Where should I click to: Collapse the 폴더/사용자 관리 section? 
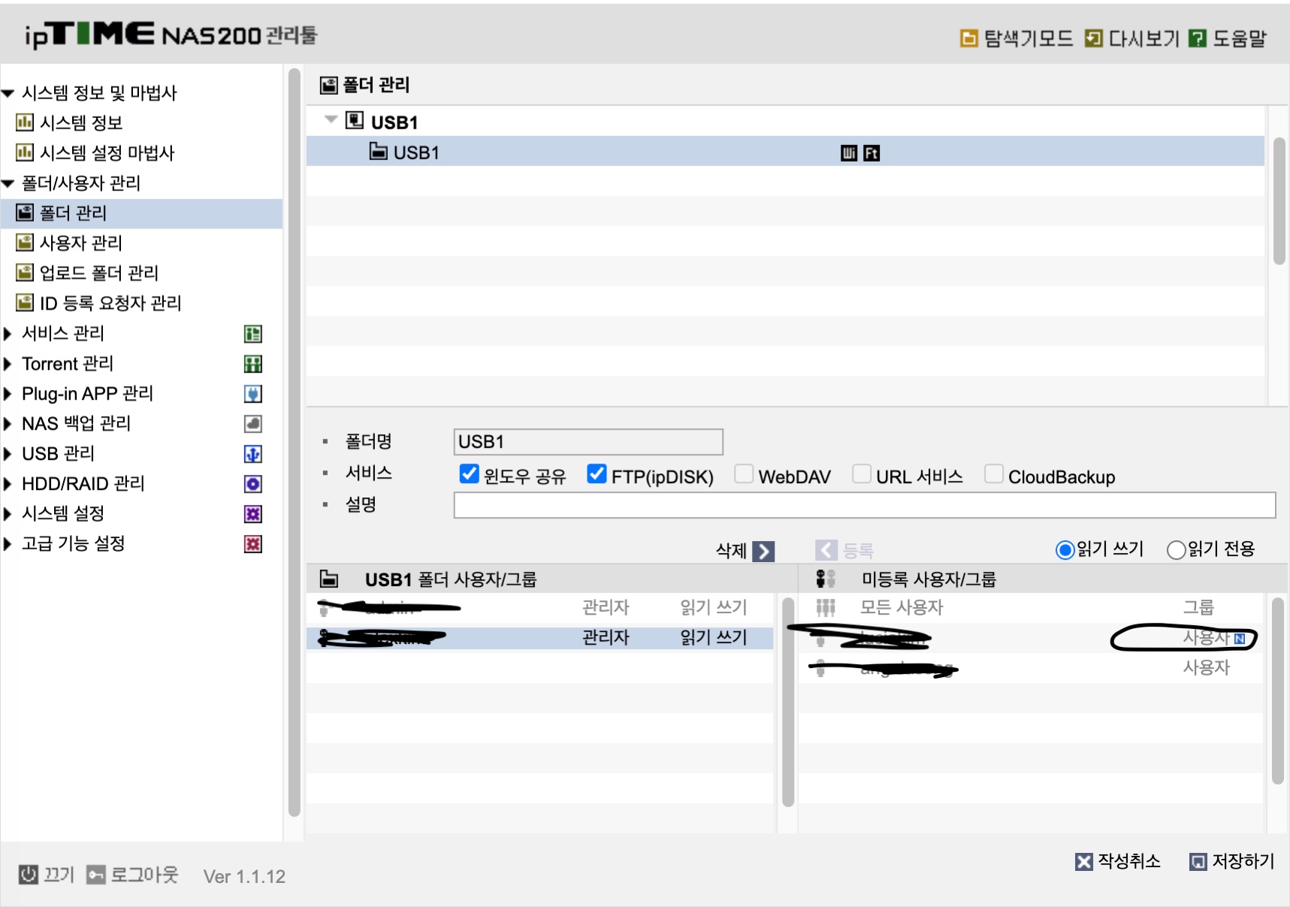[8, 183]
